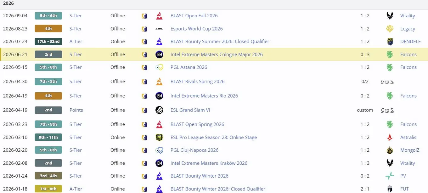Click BLAST logo icon for Open Spring 2026
428x193 pixels.
(159, 124)
